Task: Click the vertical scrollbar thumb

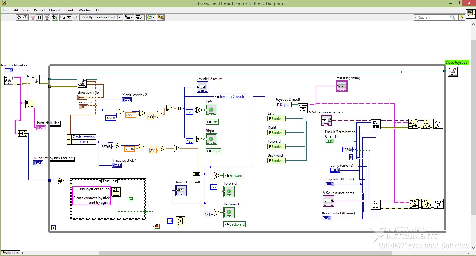Action: point(473,127)
